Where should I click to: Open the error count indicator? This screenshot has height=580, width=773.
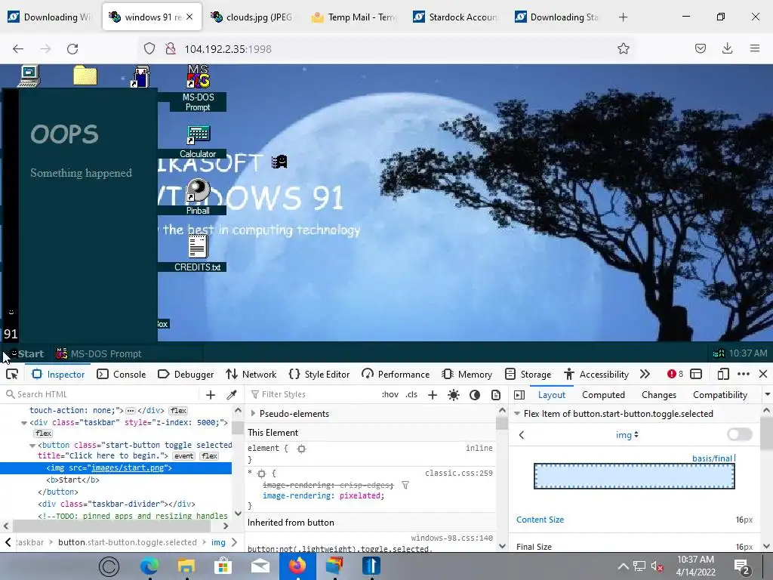(x=675, y=375)
